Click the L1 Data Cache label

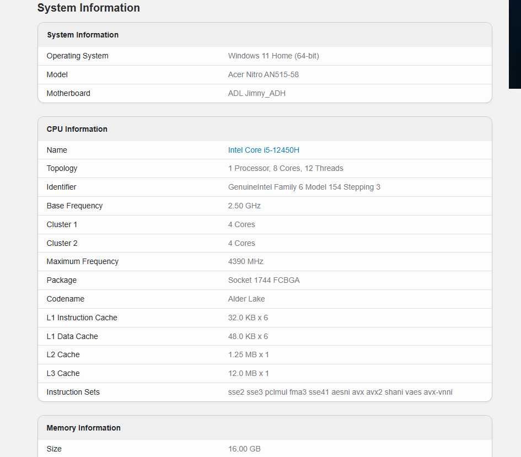pos(72,336)
